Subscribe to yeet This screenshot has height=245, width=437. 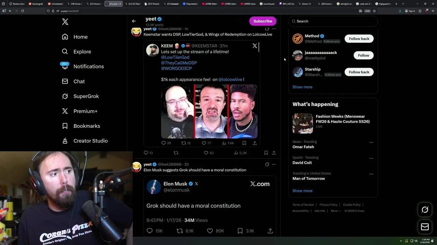(x=263, y=21)
